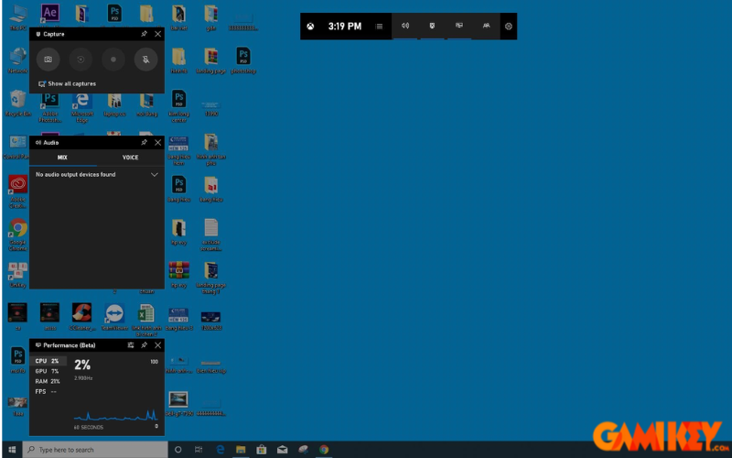Viewport: 732px width, 458px height.
Task: Select the 'landing page' folder icon
Action: [211, 60]
